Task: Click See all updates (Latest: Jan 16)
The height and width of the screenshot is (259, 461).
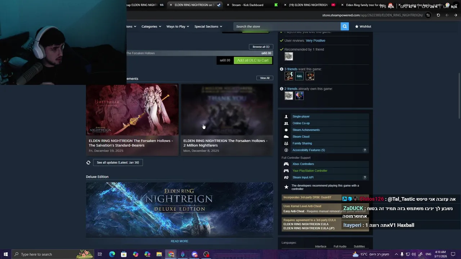Action: point(118,163)
